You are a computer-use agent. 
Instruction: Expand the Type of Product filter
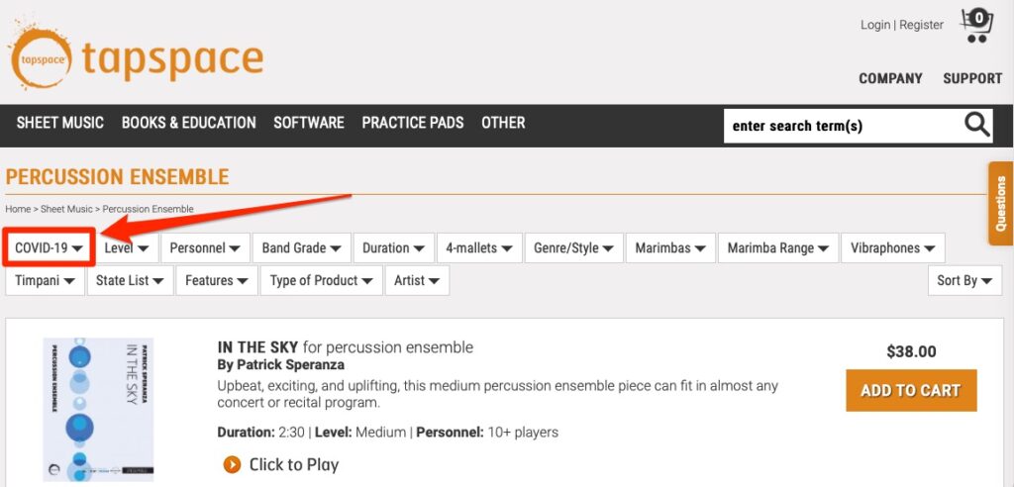(x=322, y=280)
